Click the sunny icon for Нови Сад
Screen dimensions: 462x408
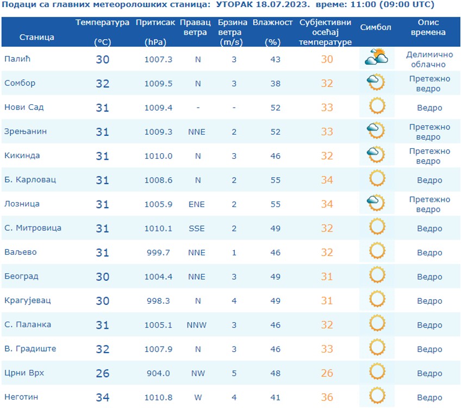pos(377,105)
